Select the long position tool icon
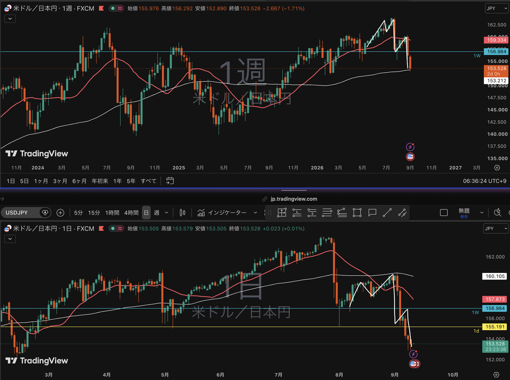The width and height of the screenshot is (510, 380). pos(297,213)
